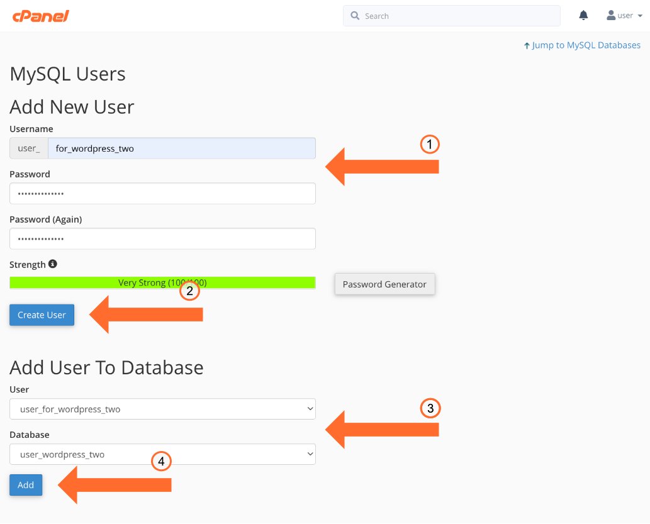Click the search magnifier icon
Screen dimensions: 650x524
[355, 15]
